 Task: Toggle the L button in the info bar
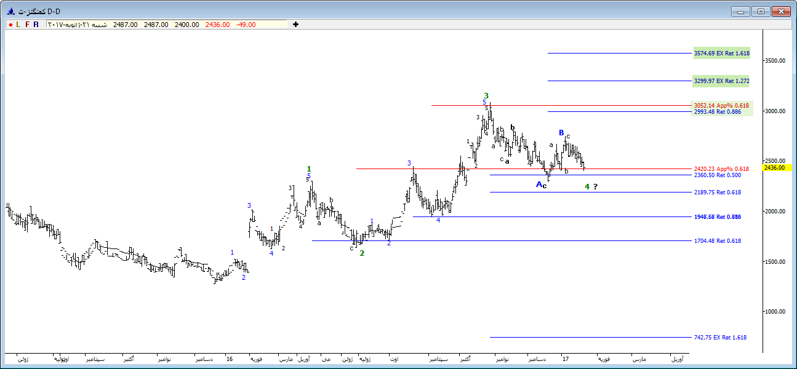tap(18, 25)
